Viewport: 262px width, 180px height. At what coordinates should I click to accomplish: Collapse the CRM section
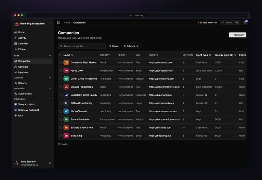tap(50, 56)
